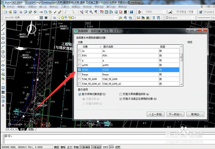The width and height of the screenshot is (215, 149).
Task: Switch to the 布局1 layout tab
Action: (31, 129)
